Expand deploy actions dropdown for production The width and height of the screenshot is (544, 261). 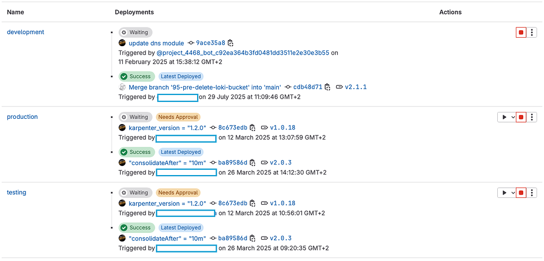coord(506,117)
